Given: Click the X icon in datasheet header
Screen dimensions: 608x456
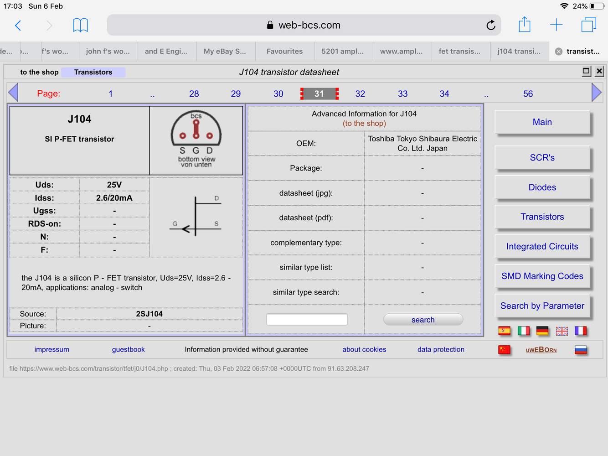Looking at the screenshot, I should click(x=599, y=71).
